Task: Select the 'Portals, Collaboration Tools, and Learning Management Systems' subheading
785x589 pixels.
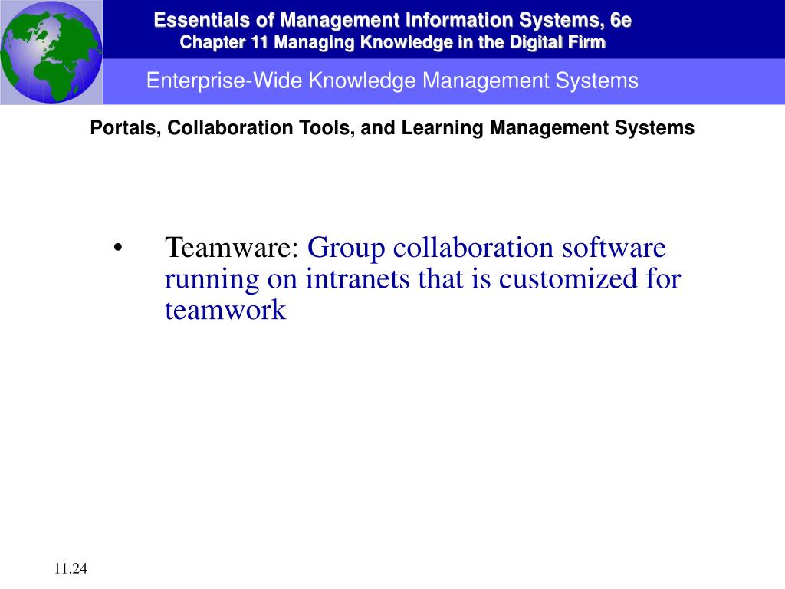Action: tap(392, 128)
